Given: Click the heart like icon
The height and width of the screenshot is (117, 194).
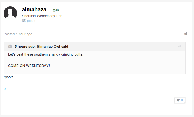Looking at the screenshot, I should [x=178, y=100].
